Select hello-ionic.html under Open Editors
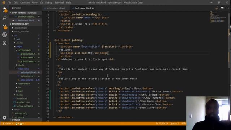The width and height of the screenshot is (231, 130). pyautogui.click(x=25, y=20)
